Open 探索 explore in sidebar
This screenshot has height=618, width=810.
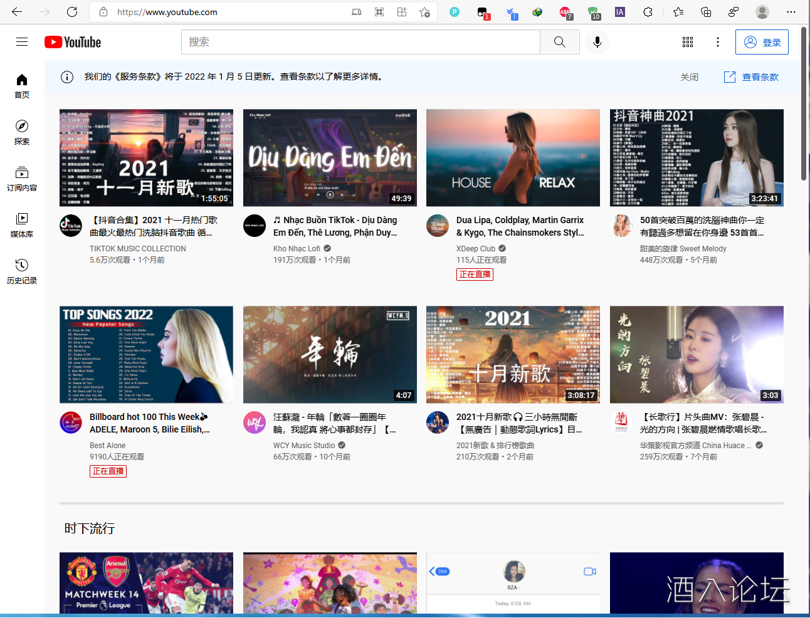click(22, 132)
